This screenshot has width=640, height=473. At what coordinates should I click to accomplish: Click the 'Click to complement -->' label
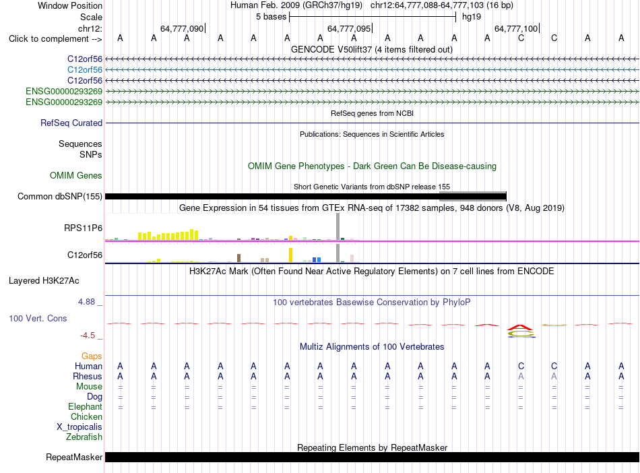click(x=55, y=39)
